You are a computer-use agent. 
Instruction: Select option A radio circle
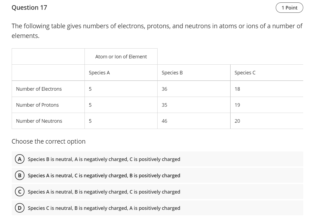click(x=20, y=159)
